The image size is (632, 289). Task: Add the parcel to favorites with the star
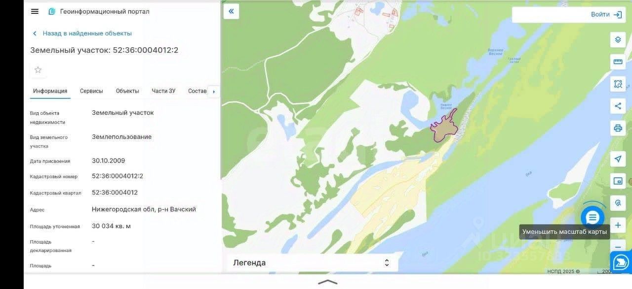pos(38,70)
